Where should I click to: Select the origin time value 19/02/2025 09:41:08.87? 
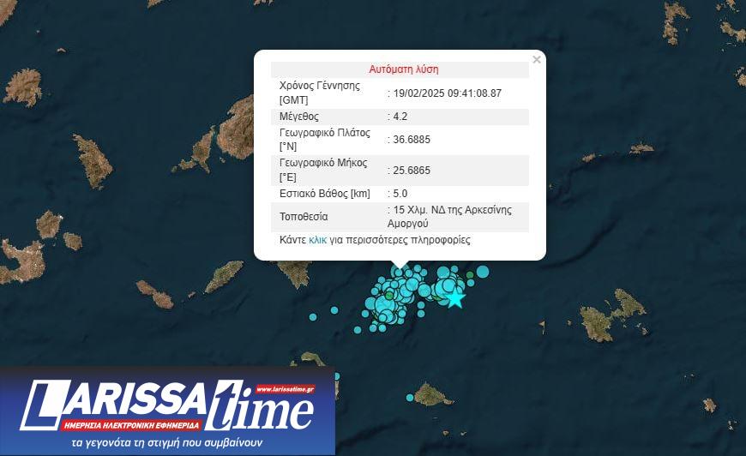[x=447, y=93]
